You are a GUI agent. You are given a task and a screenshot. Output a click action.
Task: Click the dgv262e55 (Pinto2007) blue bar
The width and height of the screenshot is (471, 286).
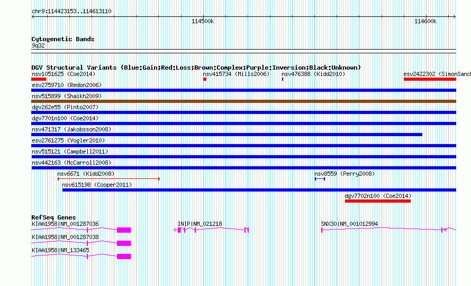[243, 112]
